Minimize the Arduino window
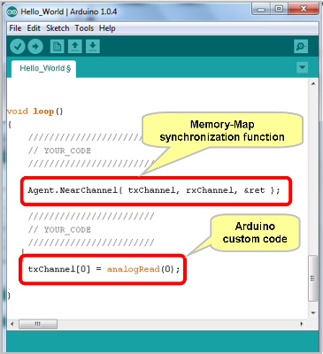Viewport: 323px width, 354px height. [261, 9]
